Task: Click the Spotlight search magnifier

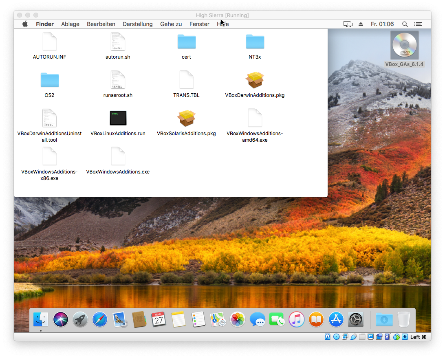Action: (405, 24)
